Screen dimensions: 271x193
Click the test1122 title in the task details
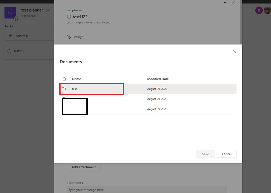pos(80,17)
